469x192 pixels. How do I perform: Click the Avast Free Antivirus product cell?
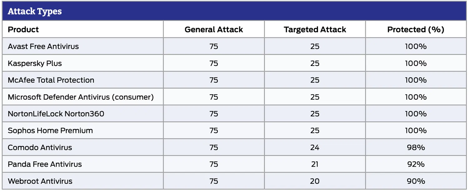tap(43, 47)
